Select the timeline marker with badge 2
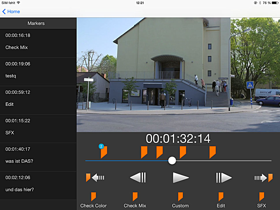The image size is (280, 210). coord(104,152)
